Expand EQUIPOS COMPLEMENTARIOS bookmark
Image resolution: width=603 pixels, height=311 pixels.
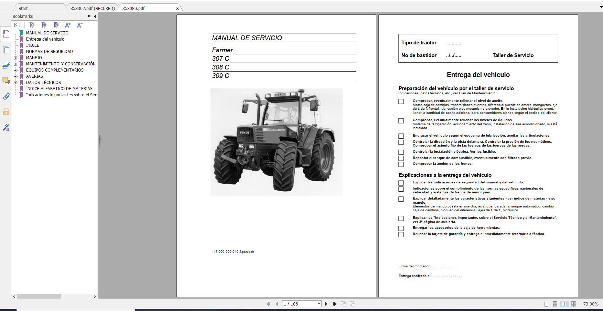[15, 70]
